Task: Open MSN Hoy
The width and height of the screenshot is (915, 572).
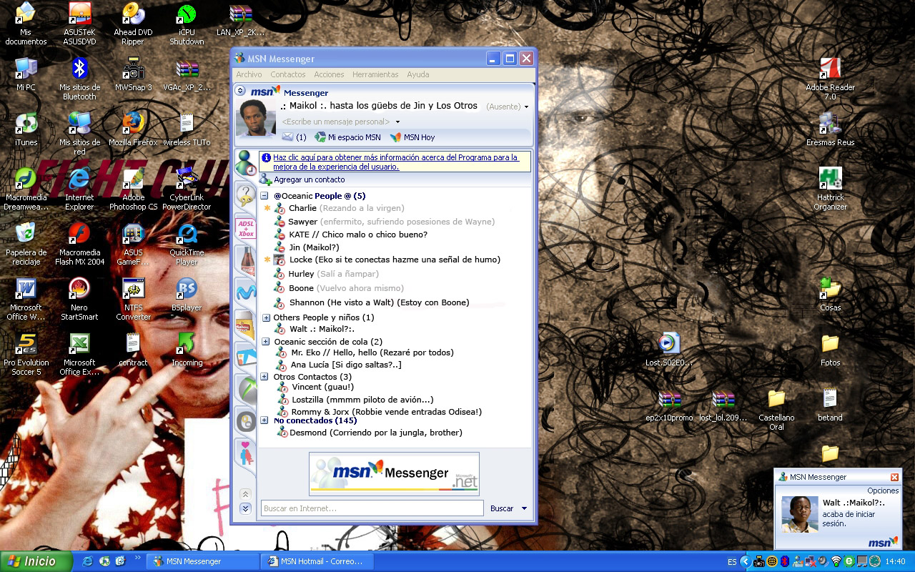Action: coord(412,137)
